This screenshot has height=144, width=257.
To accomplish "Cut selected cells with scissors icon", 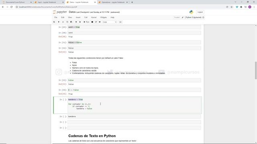I will coord(63,22).
